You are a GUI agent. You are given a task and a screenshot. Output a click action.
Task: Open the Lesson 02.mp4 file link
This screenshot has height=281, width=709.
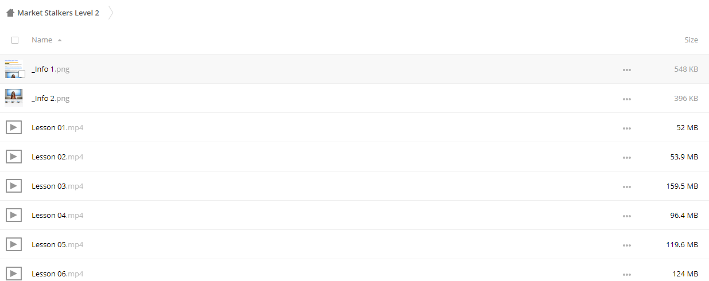point(57,157)
